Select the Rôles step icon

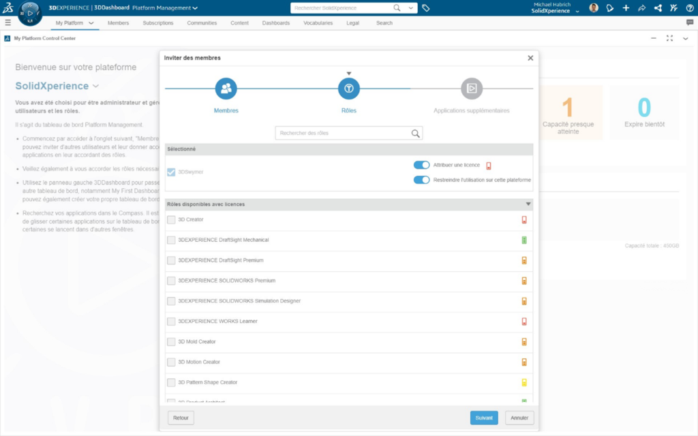tap(348, 89)
